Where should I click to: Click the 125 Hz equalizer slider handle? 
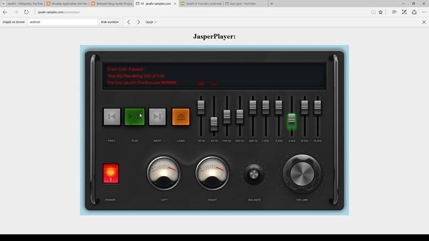[x=227, y=116]
